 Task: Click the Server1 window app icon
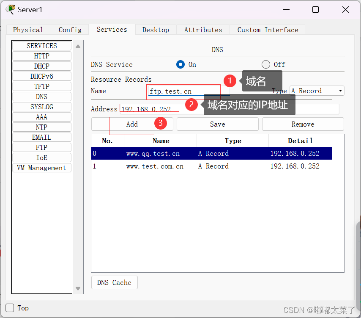tap(11, 9)
